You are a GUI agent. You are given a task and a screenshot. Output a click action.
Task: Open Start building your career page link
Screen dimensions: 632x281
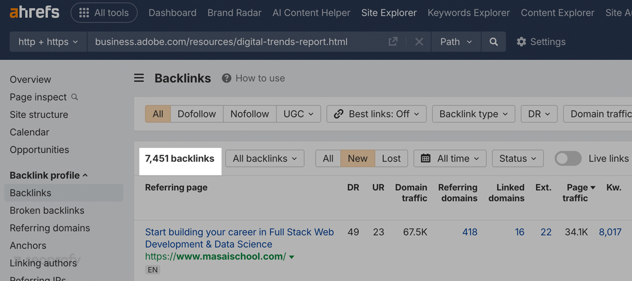[239, 238]
